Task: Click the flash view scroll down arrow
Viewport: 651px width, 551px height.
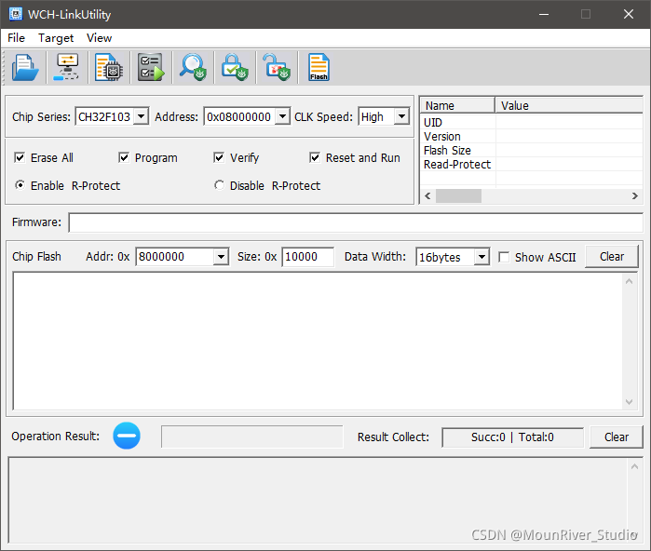Action: tap(629, 402)
